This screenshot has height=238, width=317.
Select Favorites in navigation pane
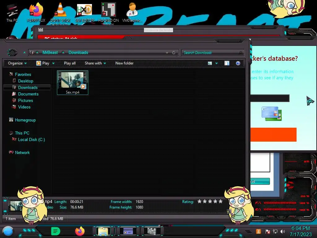click(x=23, y=74)
